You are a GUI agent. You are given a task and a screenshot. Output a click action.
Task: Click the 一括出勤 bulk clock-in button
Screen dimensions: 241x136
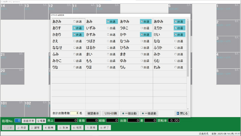pyautogui.click(x=129, y=113)
